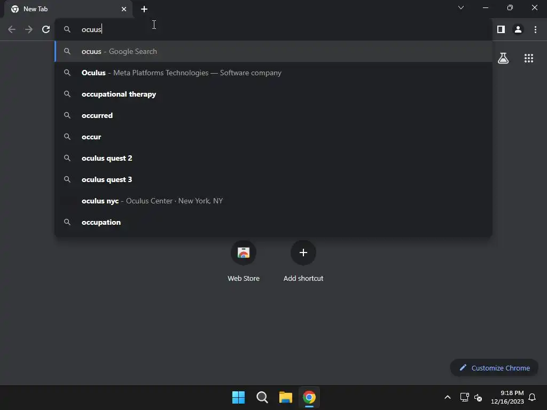Choose the 'oculus quest 3' suggestion

click(x=273, y=179)
